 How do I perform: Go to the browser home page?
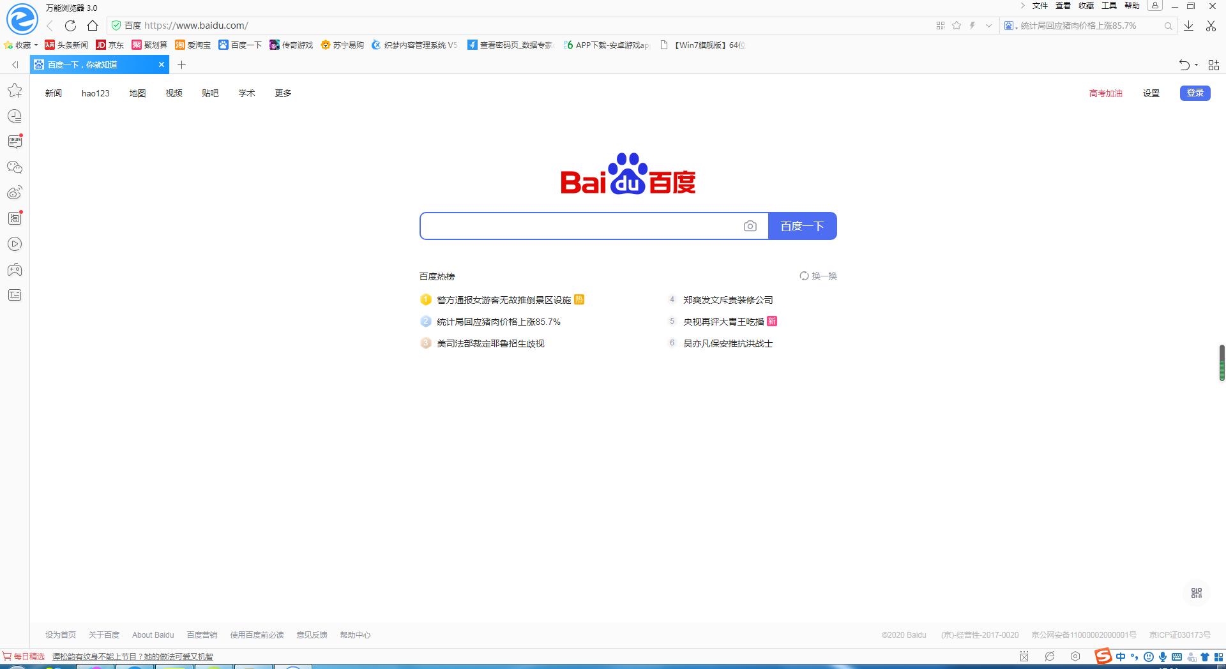tap(93, 26)
